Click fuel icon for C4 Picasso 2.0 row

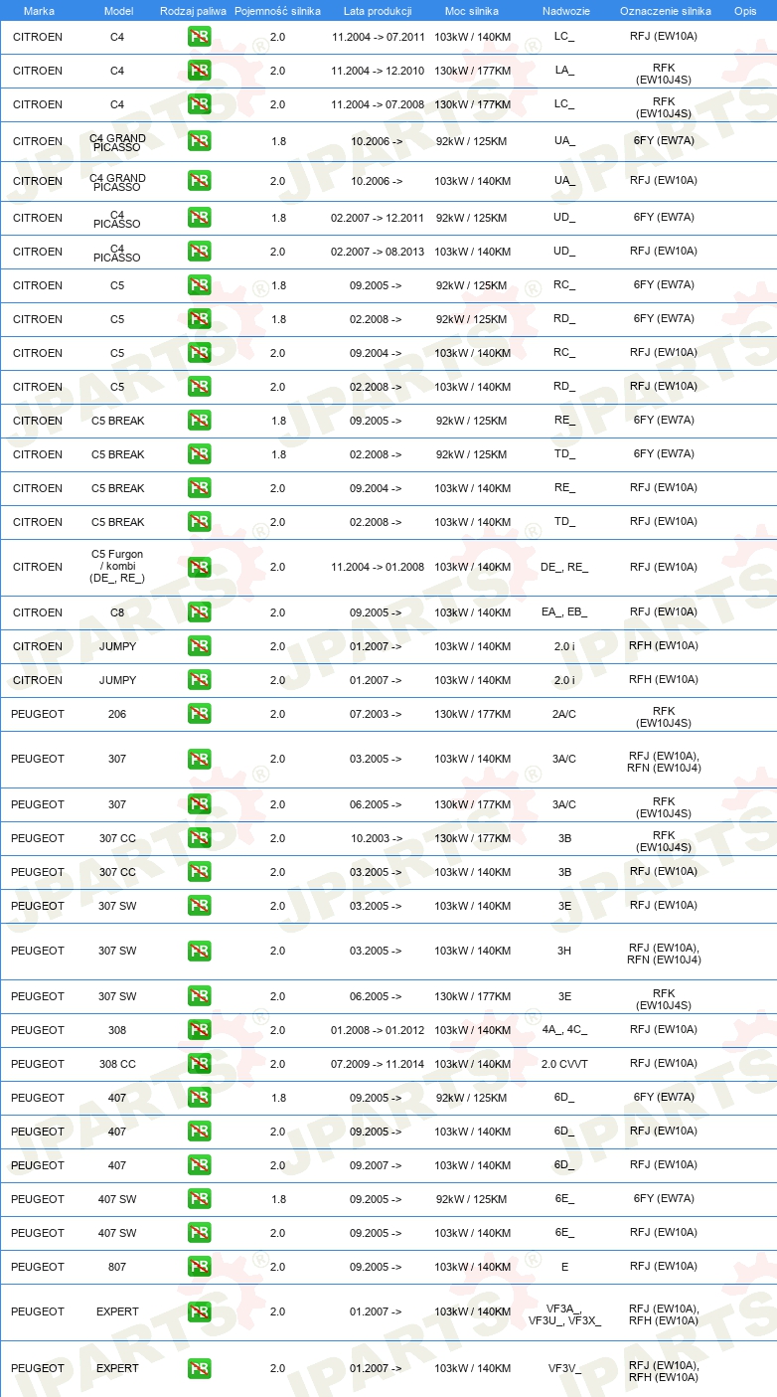click(199, 252)
